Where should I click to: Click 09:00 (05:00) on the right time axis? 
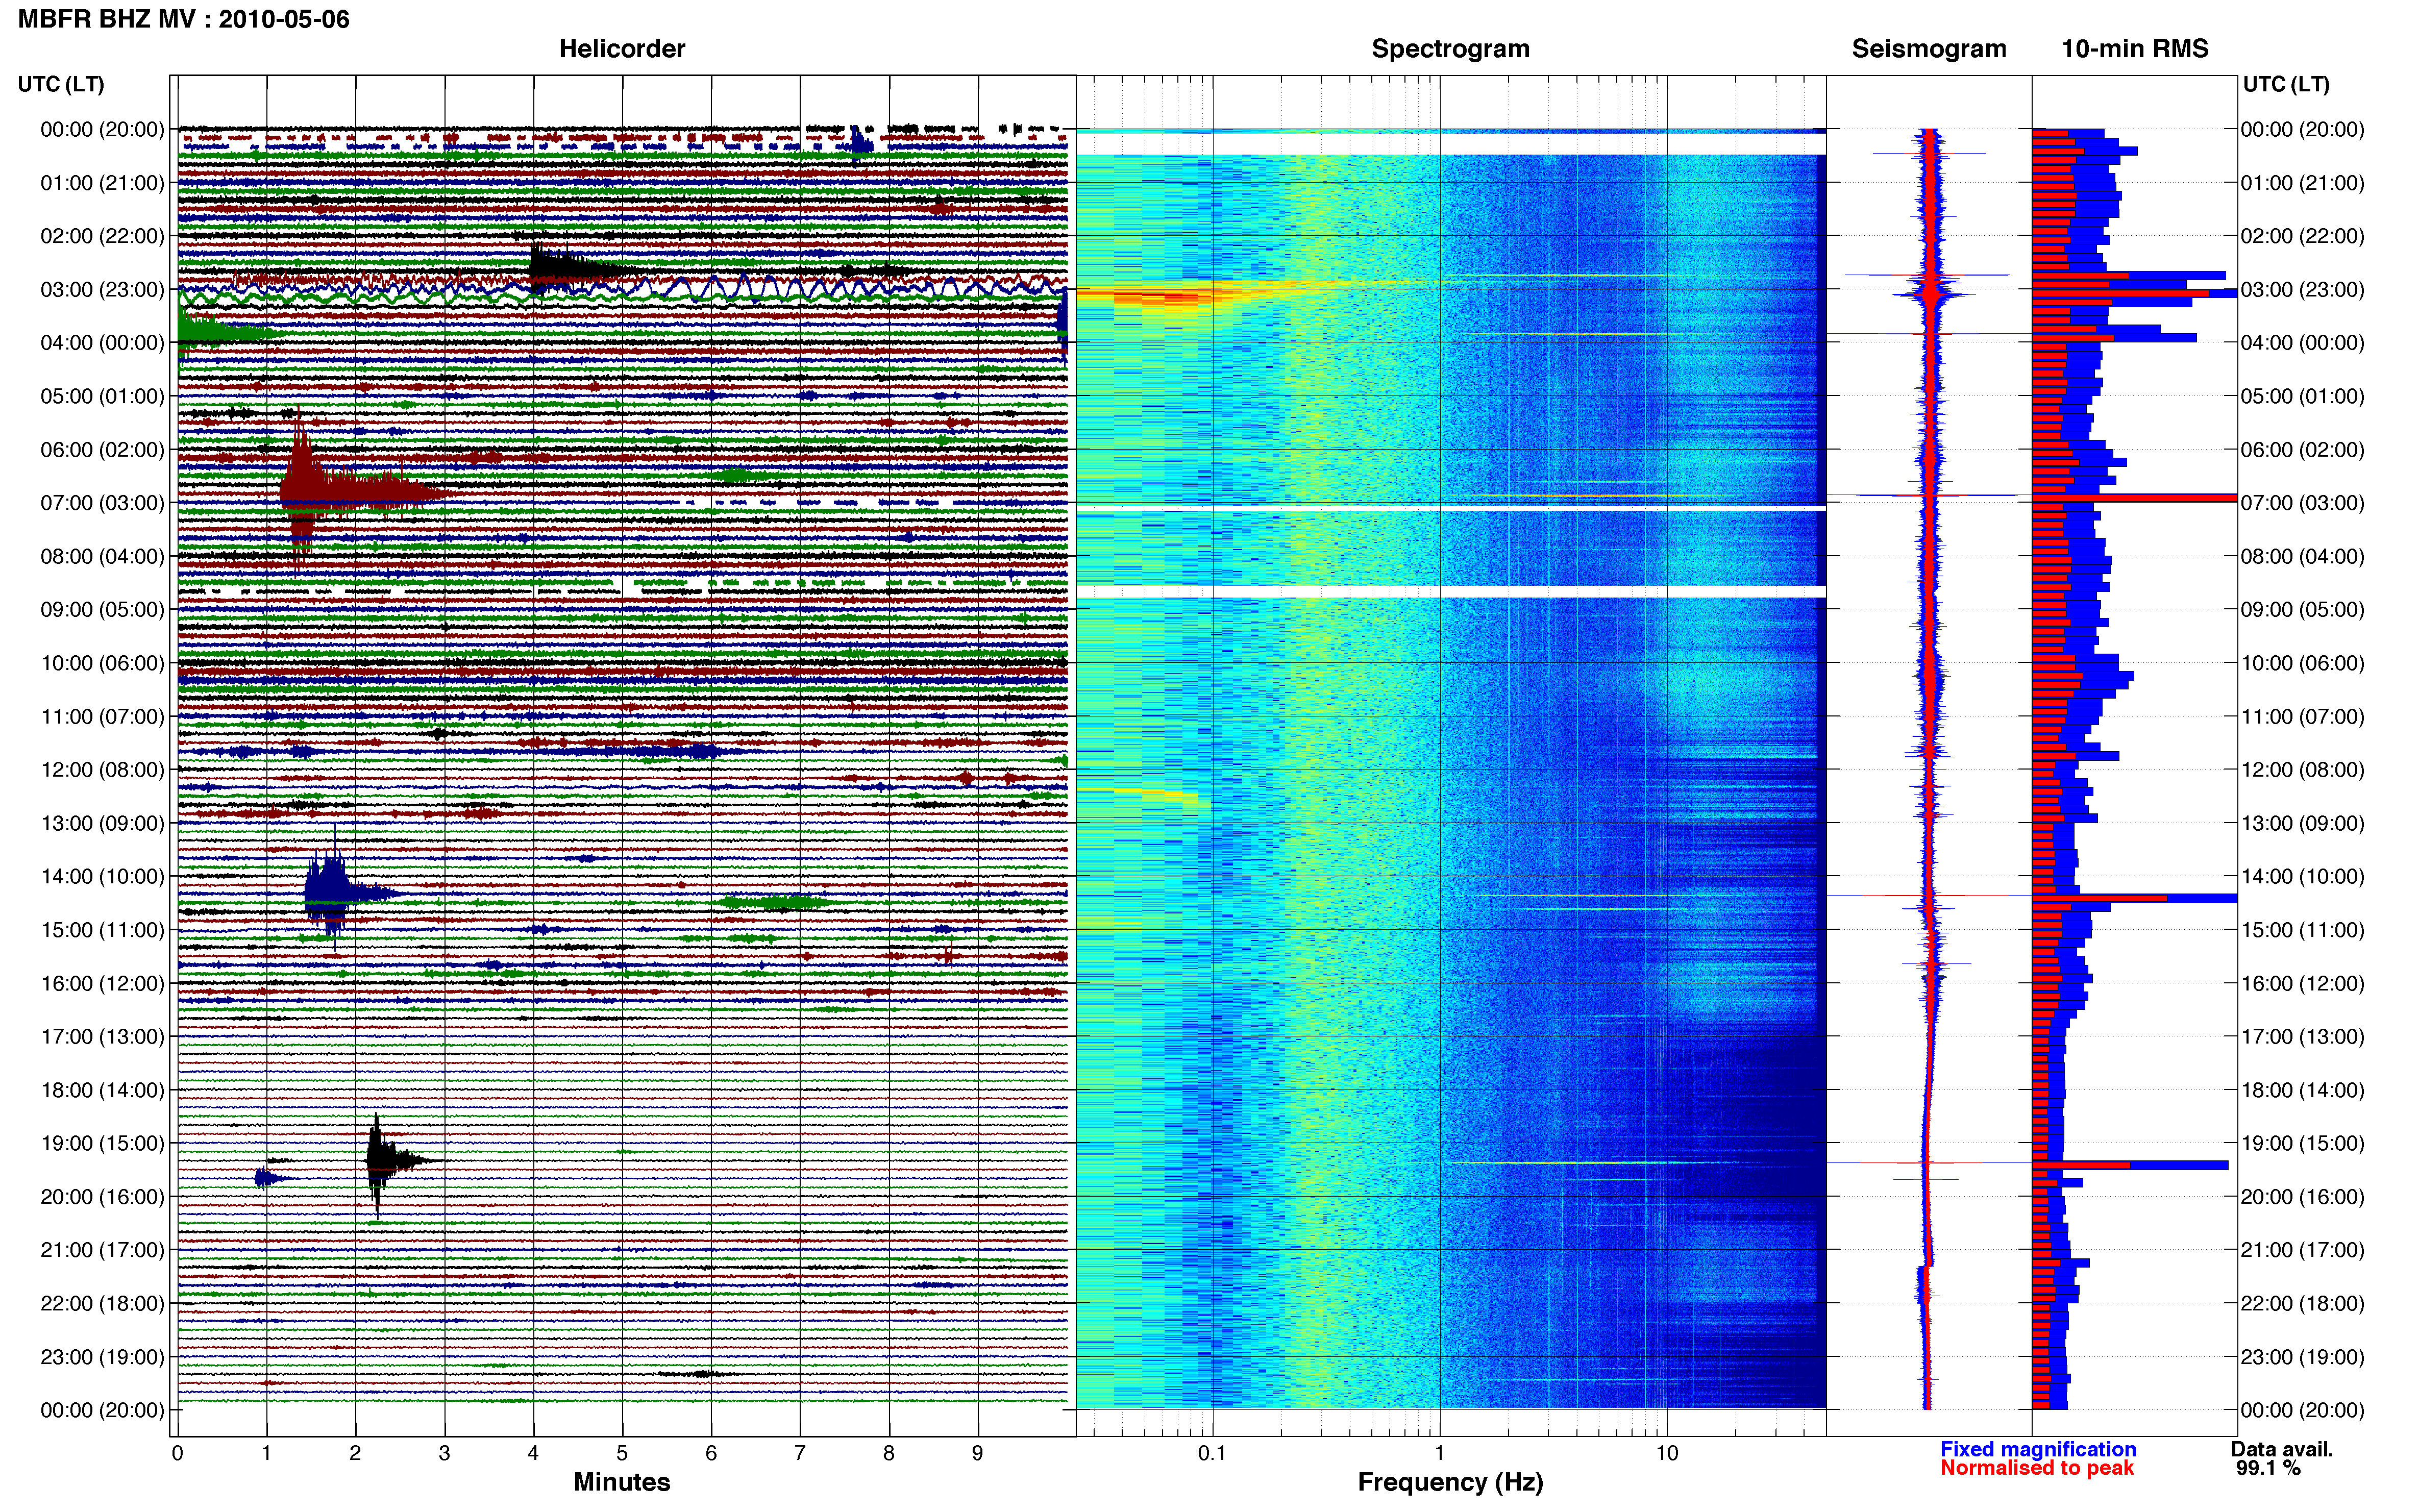pos(2302,609)
